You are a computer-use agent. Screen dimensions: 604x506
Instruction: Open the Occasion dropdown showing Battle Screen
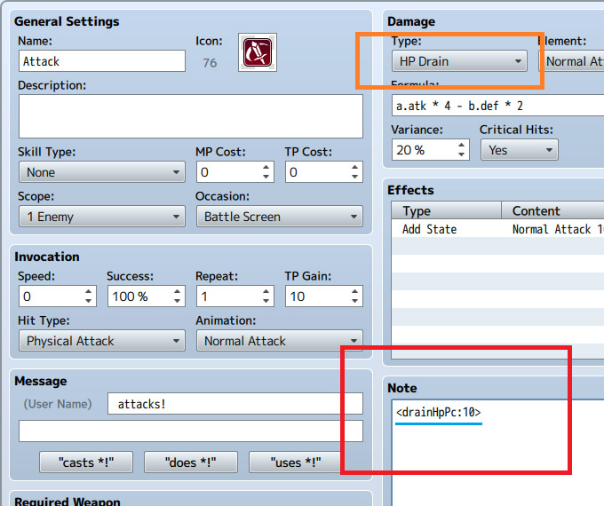[280, 217]
